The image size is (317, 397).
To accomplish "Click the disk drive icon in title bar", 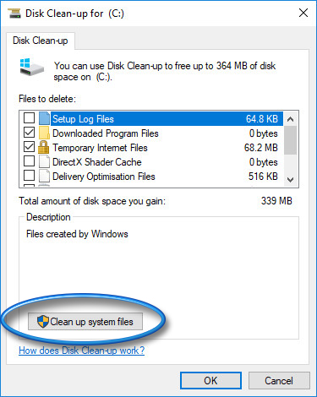I will click(14, 14).
